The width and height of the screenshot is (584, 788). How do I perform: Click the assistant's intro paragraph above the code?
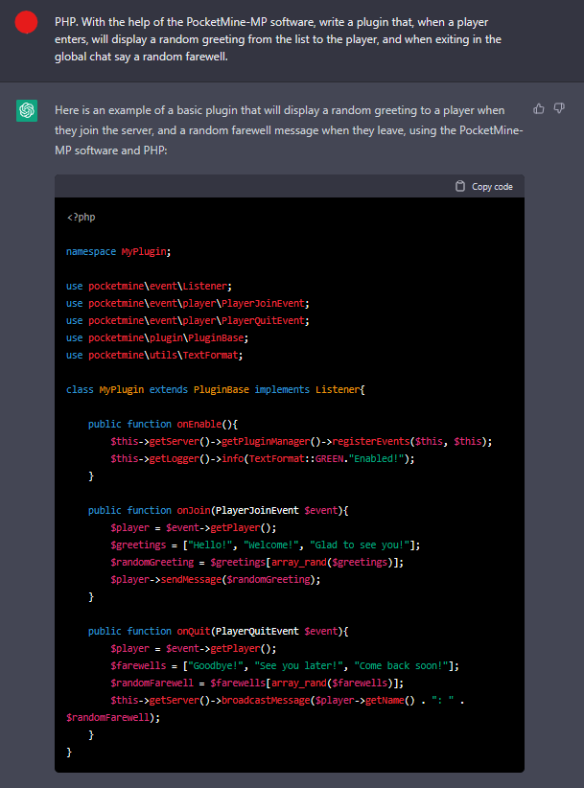click(x=288, y=127)
